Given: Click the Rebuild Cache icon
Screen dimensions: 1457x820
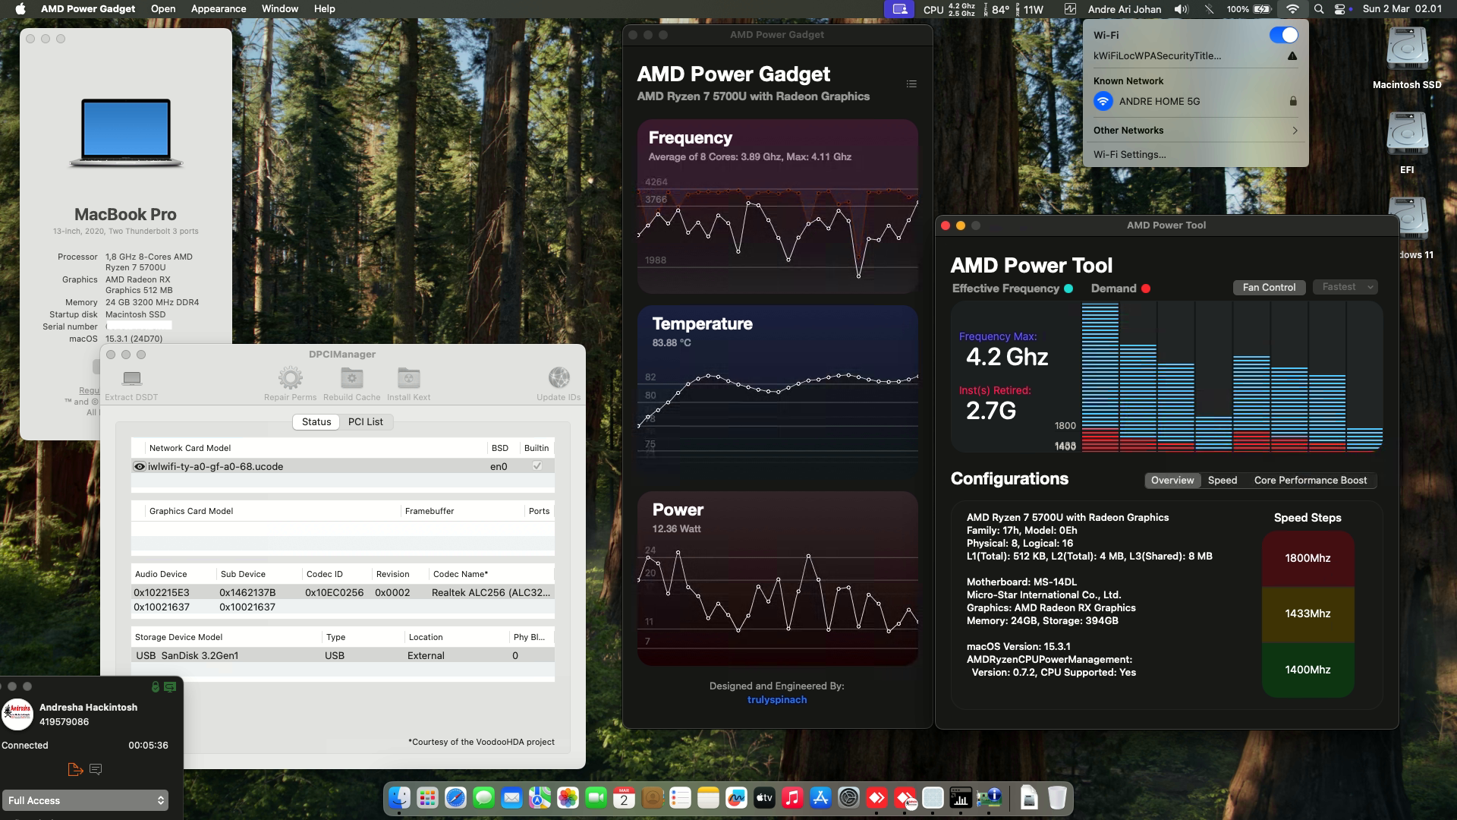Looking at the screenshot, I should point(351,378).
